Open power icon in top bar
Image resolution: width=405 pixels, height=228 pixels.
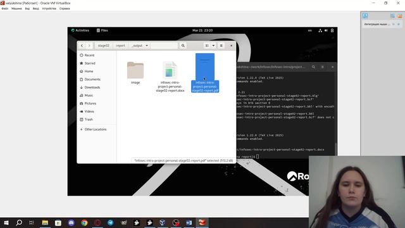tap(332, 30)
